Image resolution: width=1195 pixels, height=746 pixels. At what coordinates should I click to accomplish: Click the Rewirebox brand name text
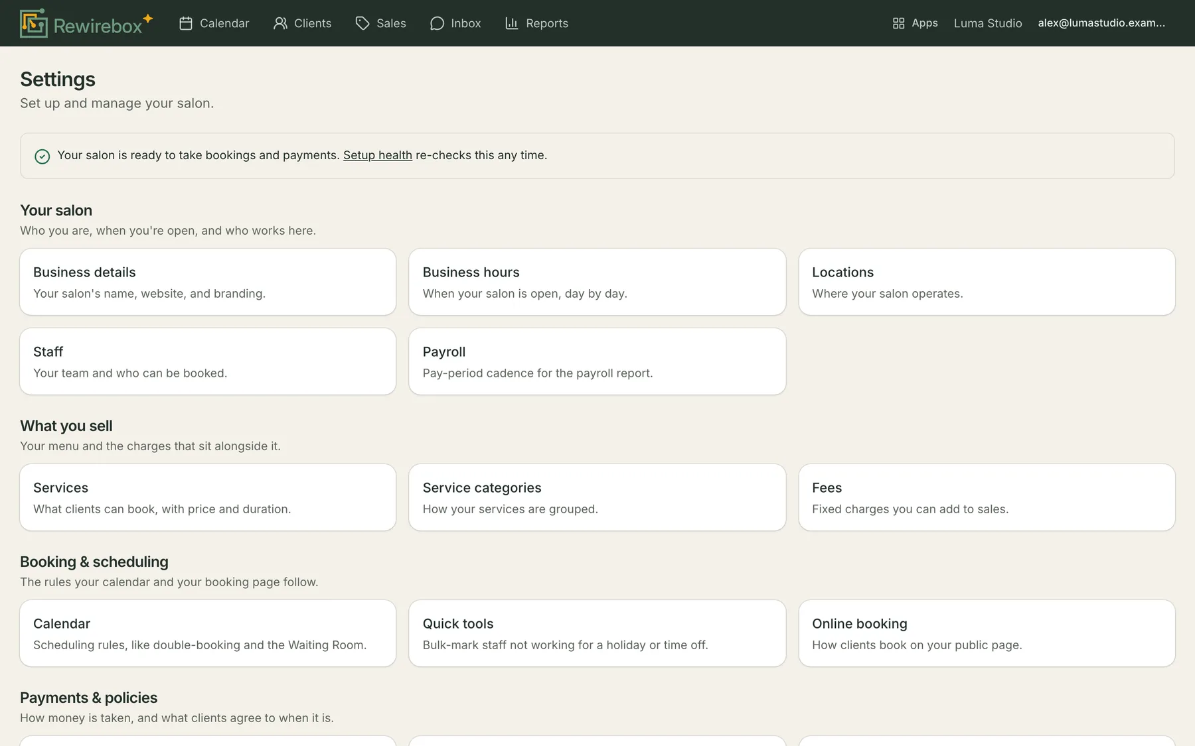98,26
